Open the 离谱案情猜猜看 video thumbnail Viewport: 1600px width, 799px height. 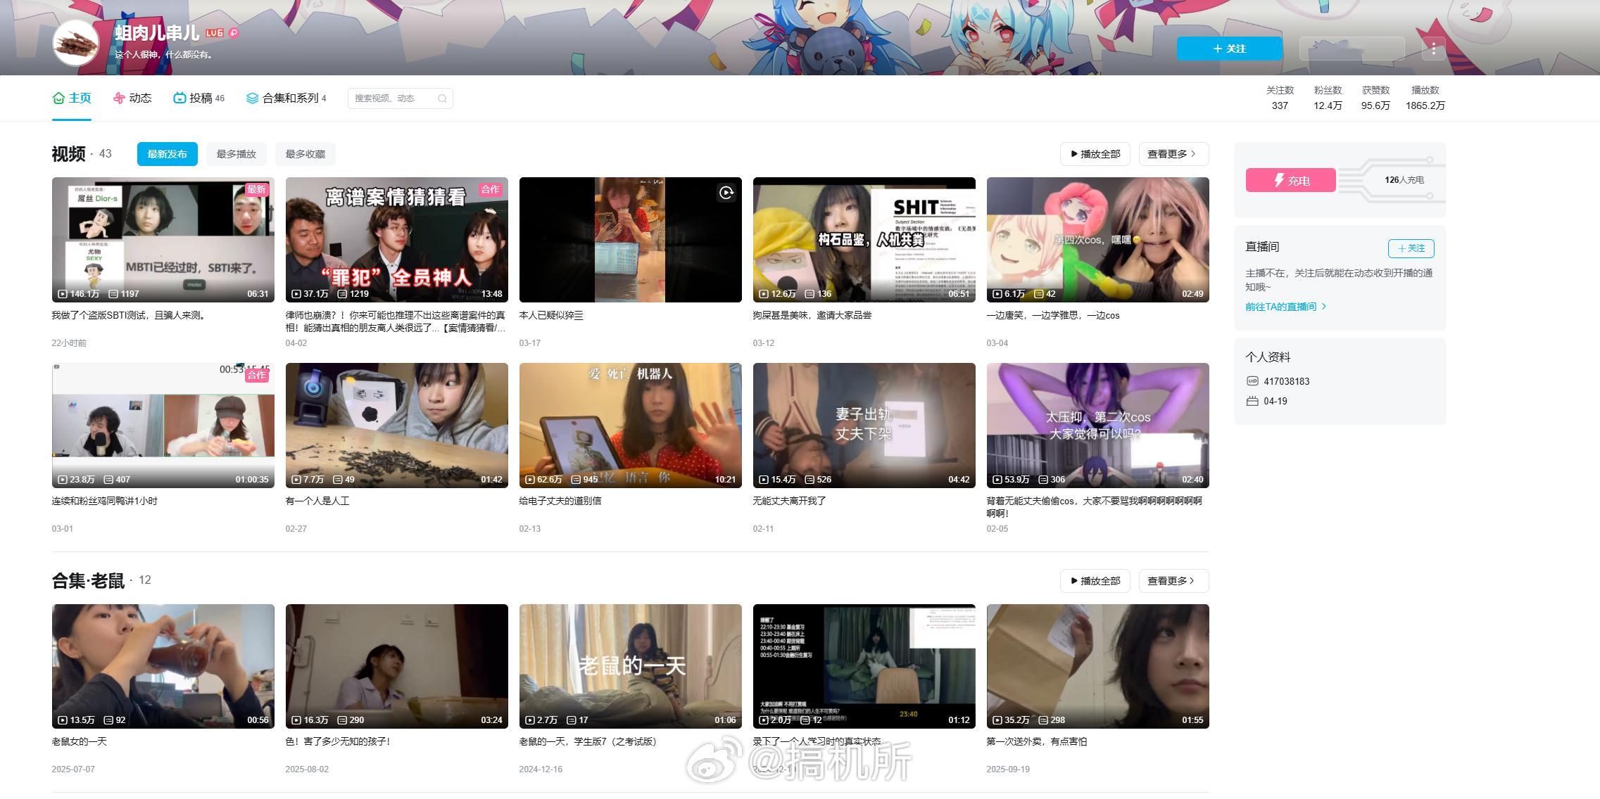tap(396, 239)
